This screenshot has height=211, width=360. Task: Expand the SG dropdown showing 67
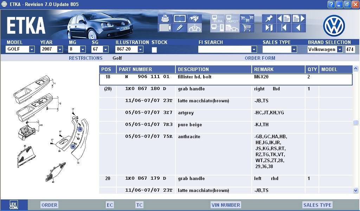coord(105,49)
